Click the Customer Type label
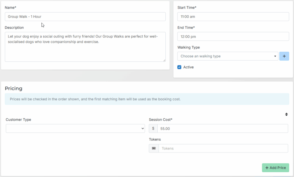294x177 pixels. 18,120
